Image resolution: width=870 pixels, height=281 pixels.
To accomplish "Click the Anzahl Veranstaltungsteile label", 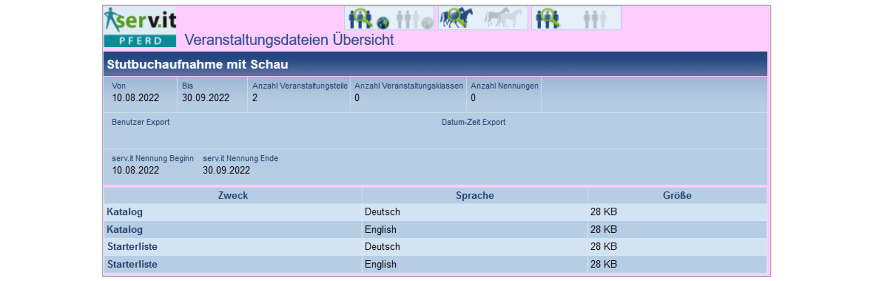I will [300, 86].
